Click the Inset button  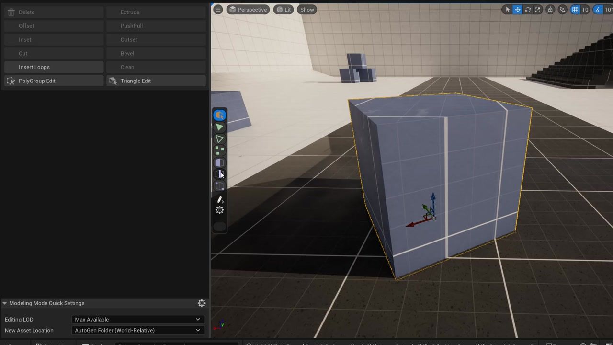[x=54, y=40]
